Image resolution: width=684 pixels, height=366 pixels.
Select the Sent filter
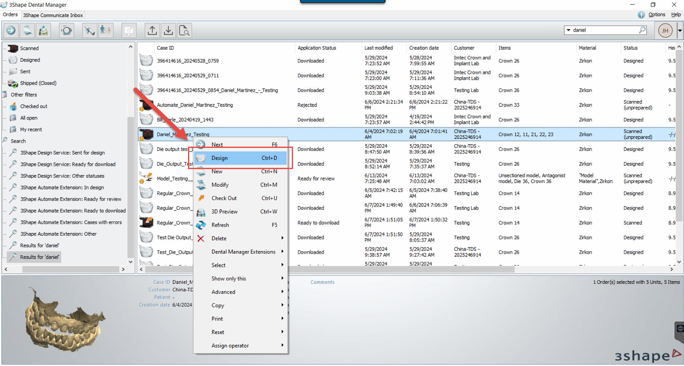pyautogui.click(x=25, y=71)
